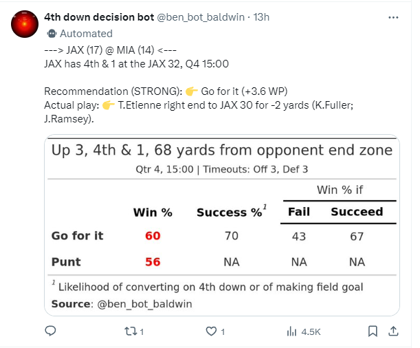Like the post with heart icon
Image resolution: width=420 pixels, height=348 pixels.
(212, 331)
